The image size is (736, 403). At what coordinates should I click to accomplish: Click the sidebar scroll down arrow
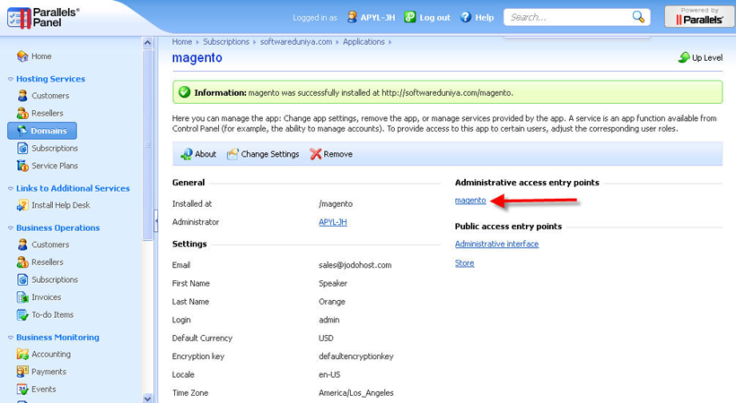(x=147, y=399)
